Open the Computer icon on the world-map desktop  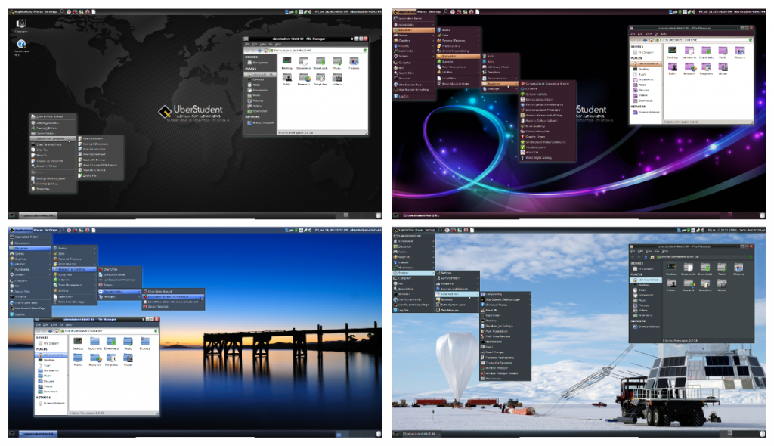click(20, 25)
